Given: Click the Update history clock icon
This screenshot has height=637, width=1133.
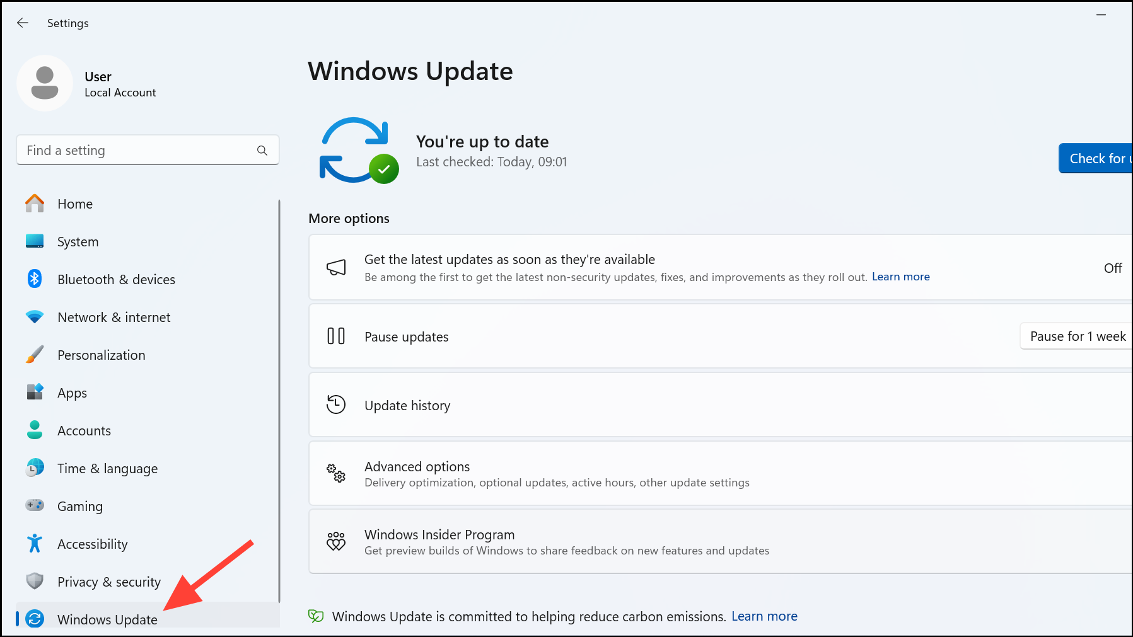Looking at the screenshot, I should pos(336,405).
